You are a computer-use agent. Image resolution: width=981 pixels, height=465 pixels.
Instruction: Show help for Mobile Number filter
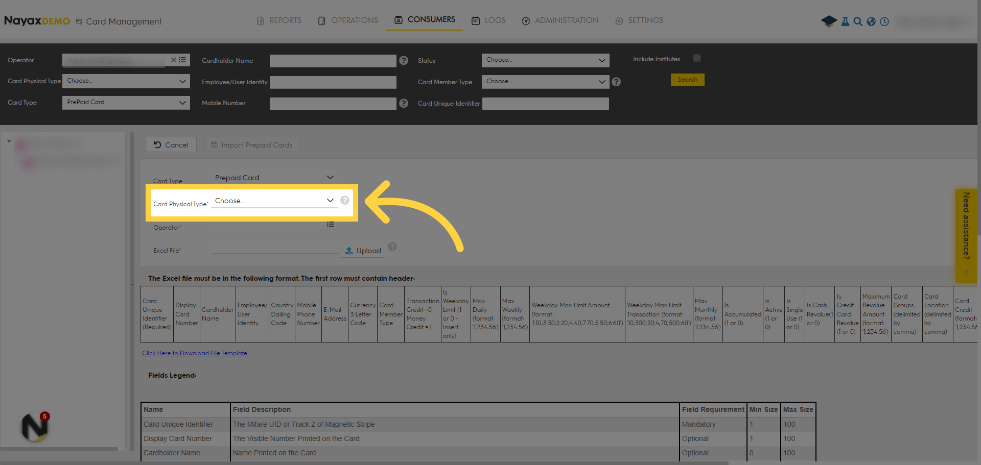[404, 103]
